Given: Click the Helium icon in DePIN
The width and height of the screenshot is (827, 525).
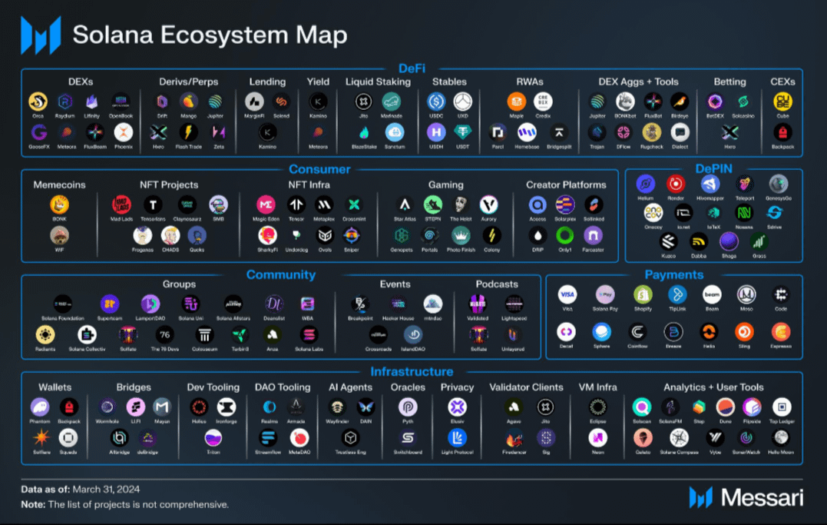Looking at the screenshot, I should click(645, 184).
